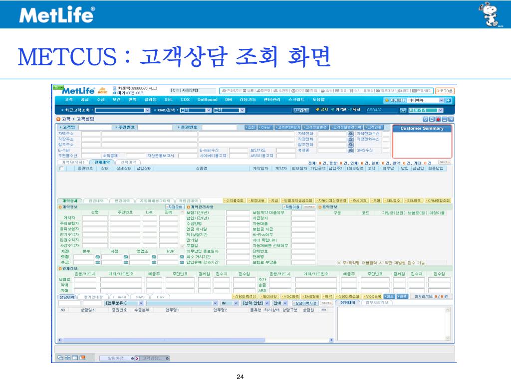Click 증권번호 input field
The height and width of the screenshot is (383, 511).
tap(219, 127)
